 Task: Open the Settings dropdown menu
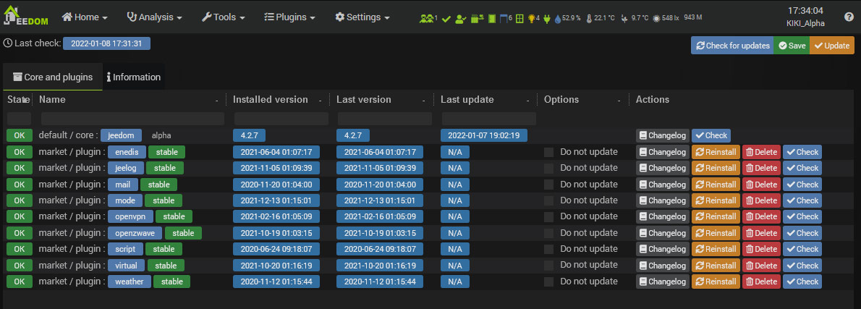tap(362, 17)
